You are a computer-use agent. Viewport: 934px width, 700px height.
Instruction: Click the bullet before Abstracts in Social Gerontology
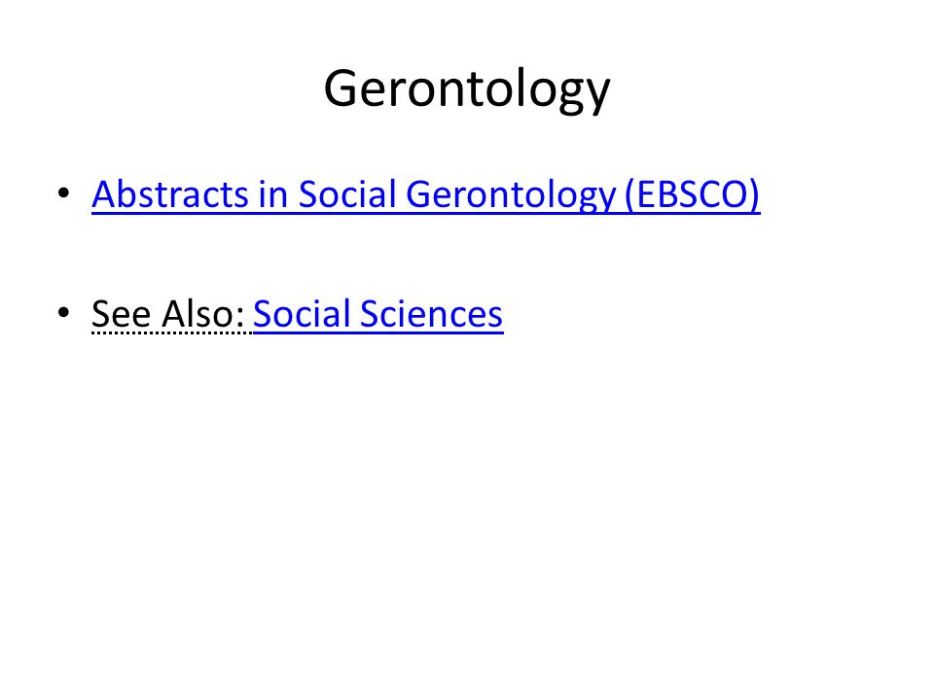tap(64, 192)
